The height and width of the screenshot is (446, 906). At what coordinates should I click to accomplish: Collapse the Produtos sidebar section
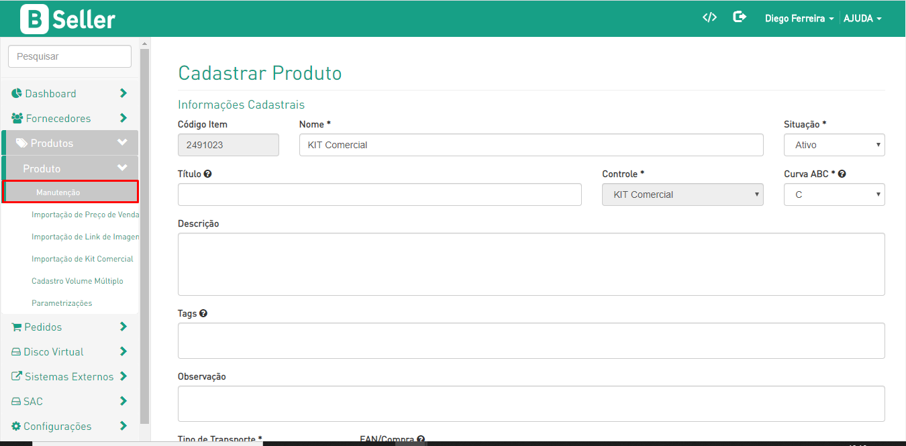tap(121, 143)
